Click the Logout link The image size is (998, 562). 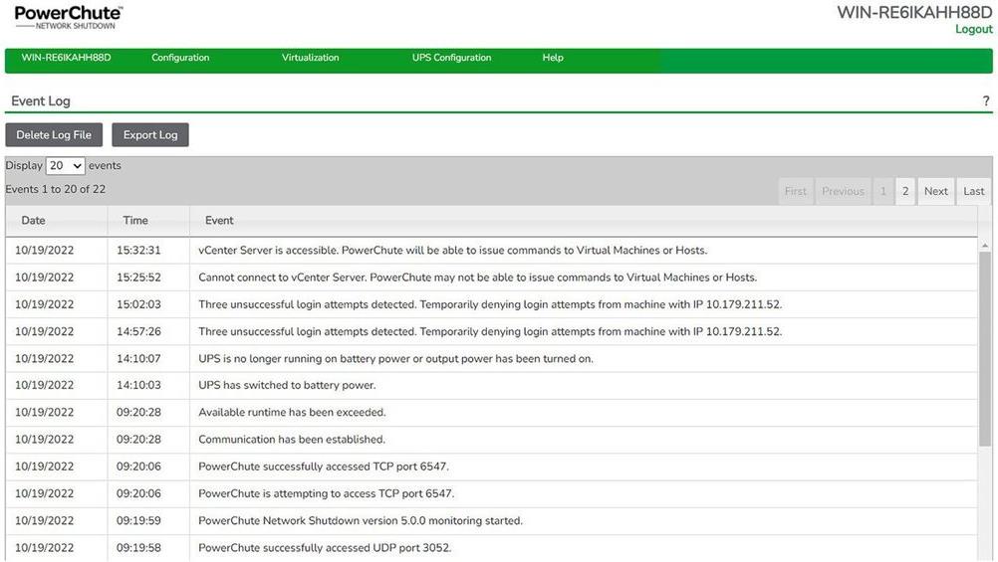pos(973,30)
